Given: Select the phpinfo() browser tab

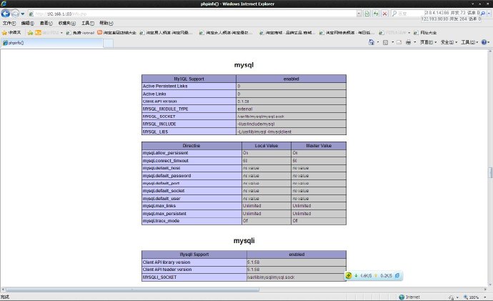Looking at the screenshot, I should click(52, 43).
